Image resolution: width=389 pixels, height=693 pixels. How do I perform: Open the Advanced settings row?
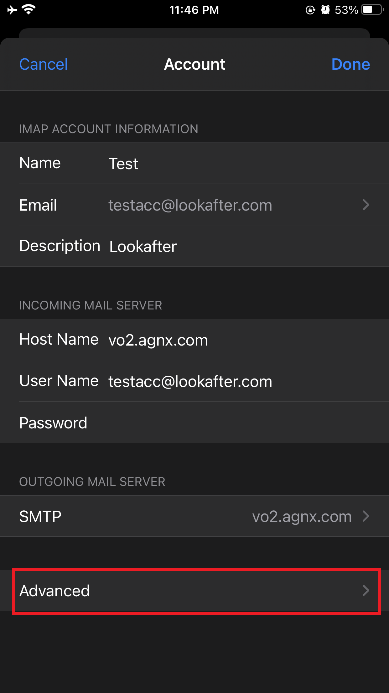(x=194, y=591)
